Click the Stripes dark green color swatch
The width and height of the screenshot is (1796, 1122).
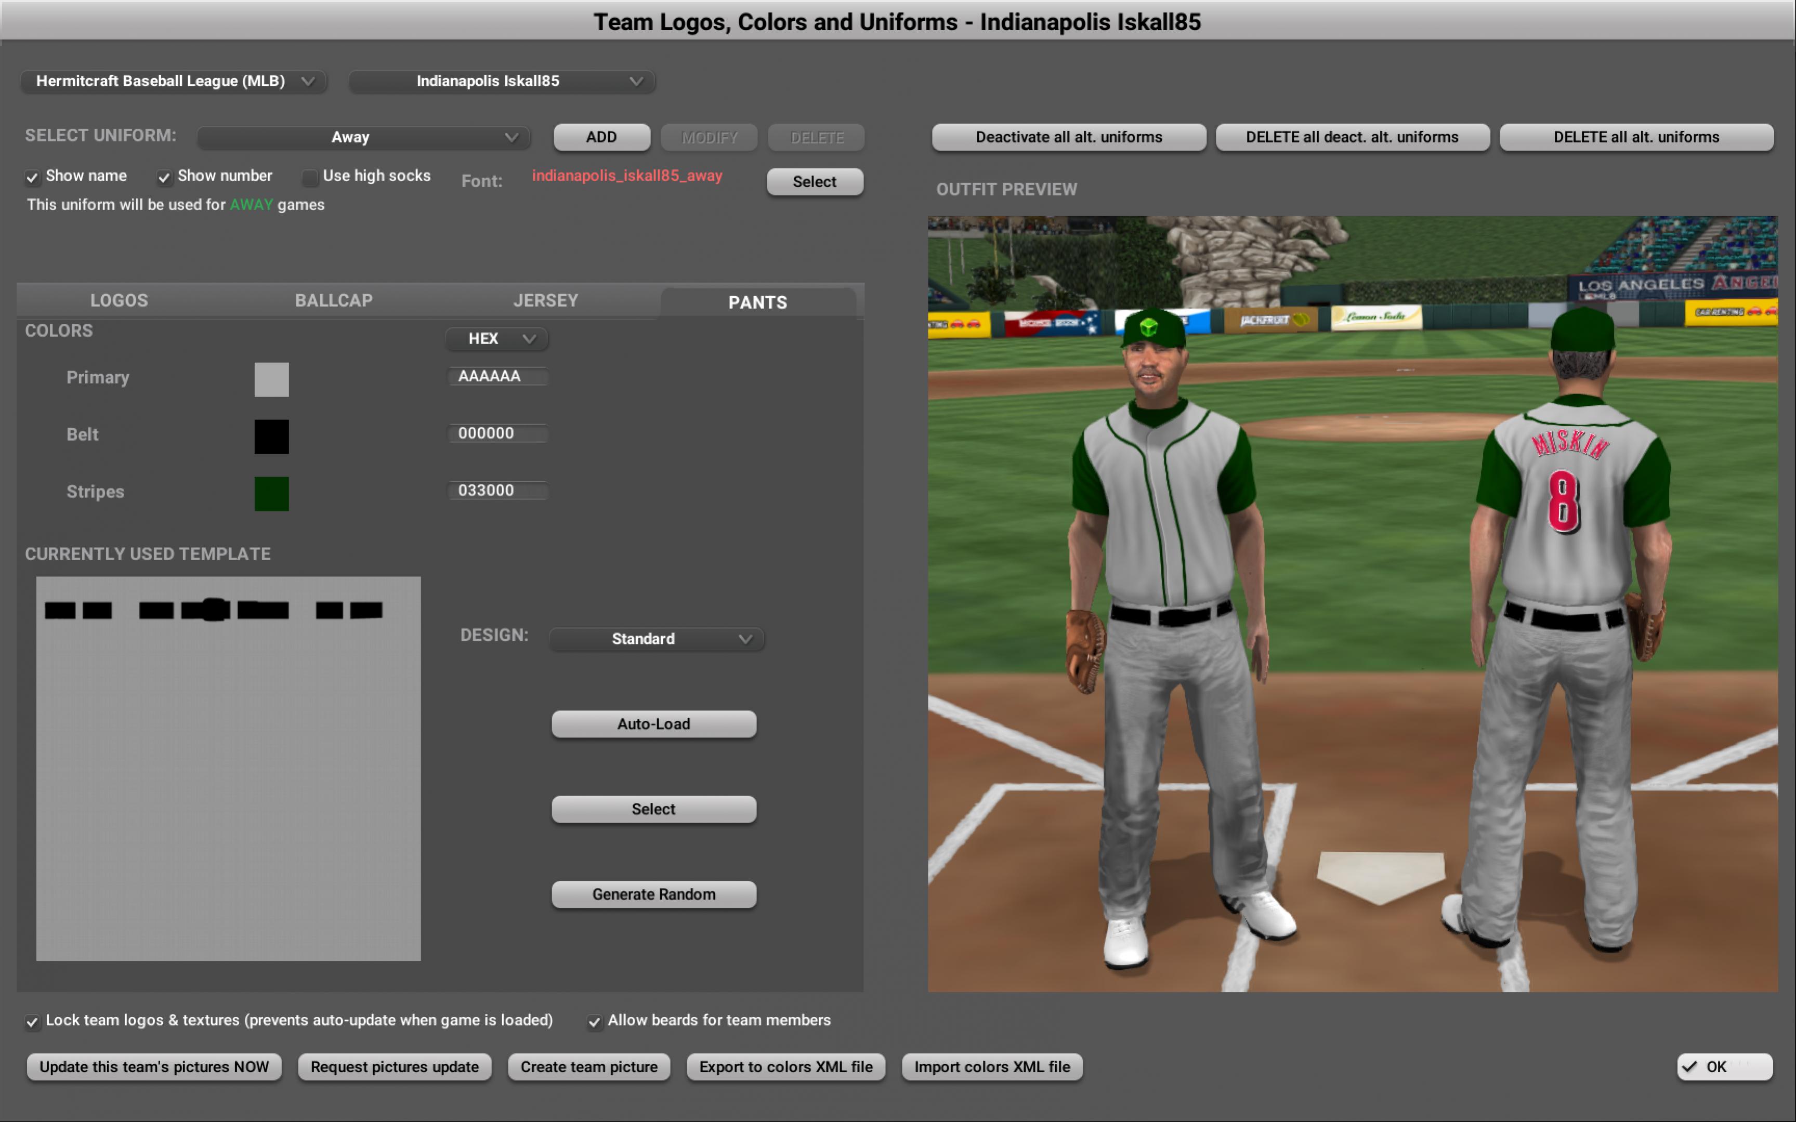(271, 494)
